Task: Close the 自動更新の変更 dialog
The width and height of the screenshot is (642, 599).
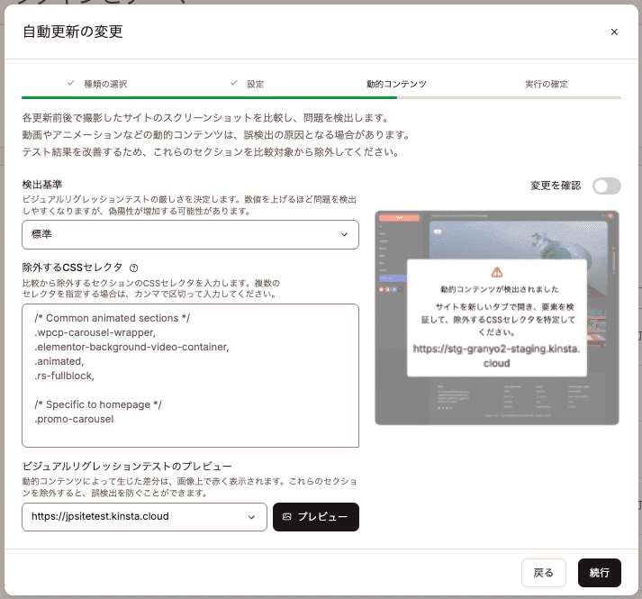Action: [x=614, y=32]
